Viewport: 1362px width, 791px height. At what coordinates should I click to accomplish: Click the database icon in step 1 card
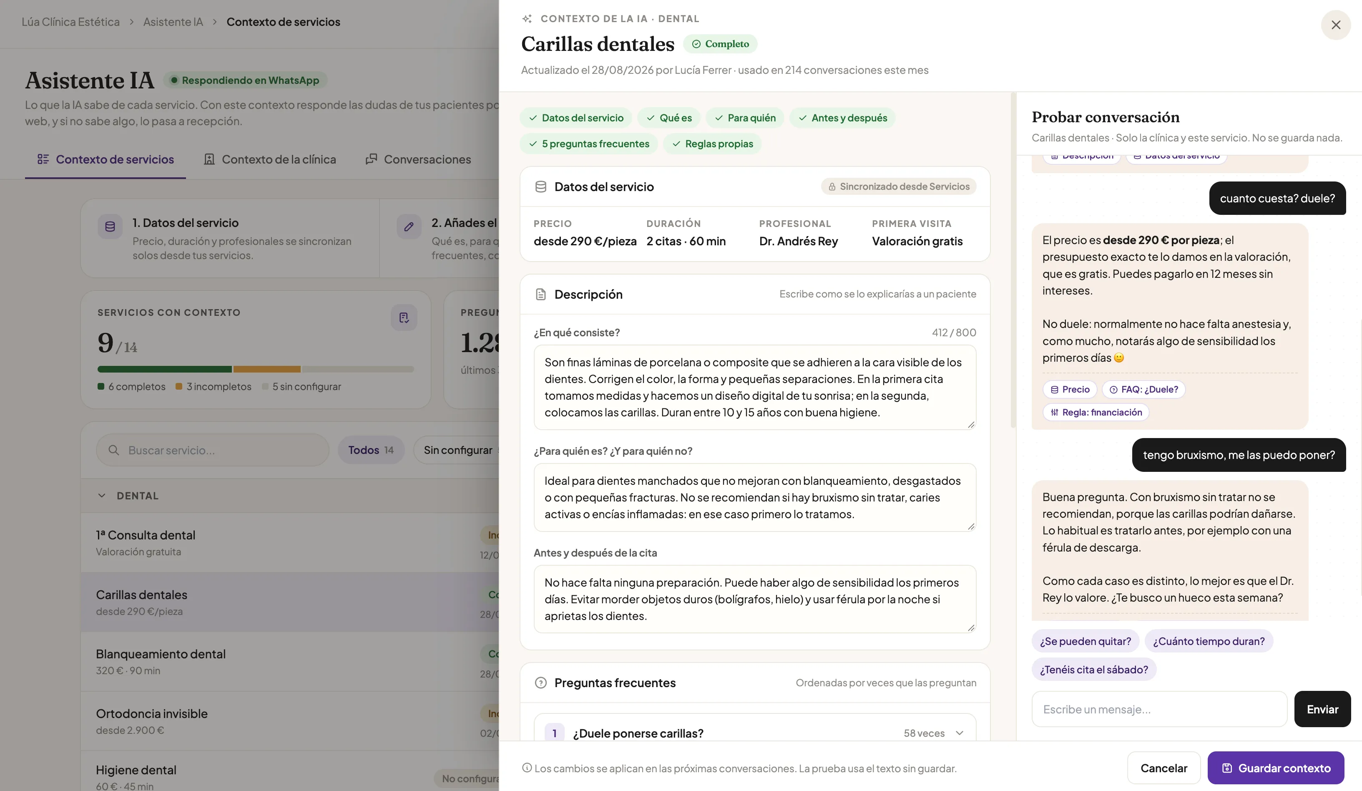[110, 227]
